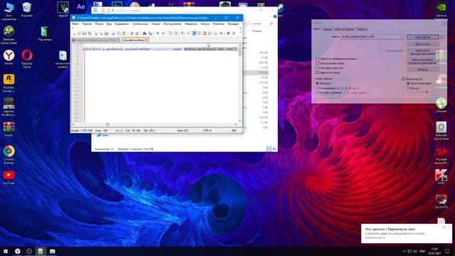Viewport: 455px width, 256px height.
Task: Click the Notepad++ taskbar button
Action: (41, 251)
